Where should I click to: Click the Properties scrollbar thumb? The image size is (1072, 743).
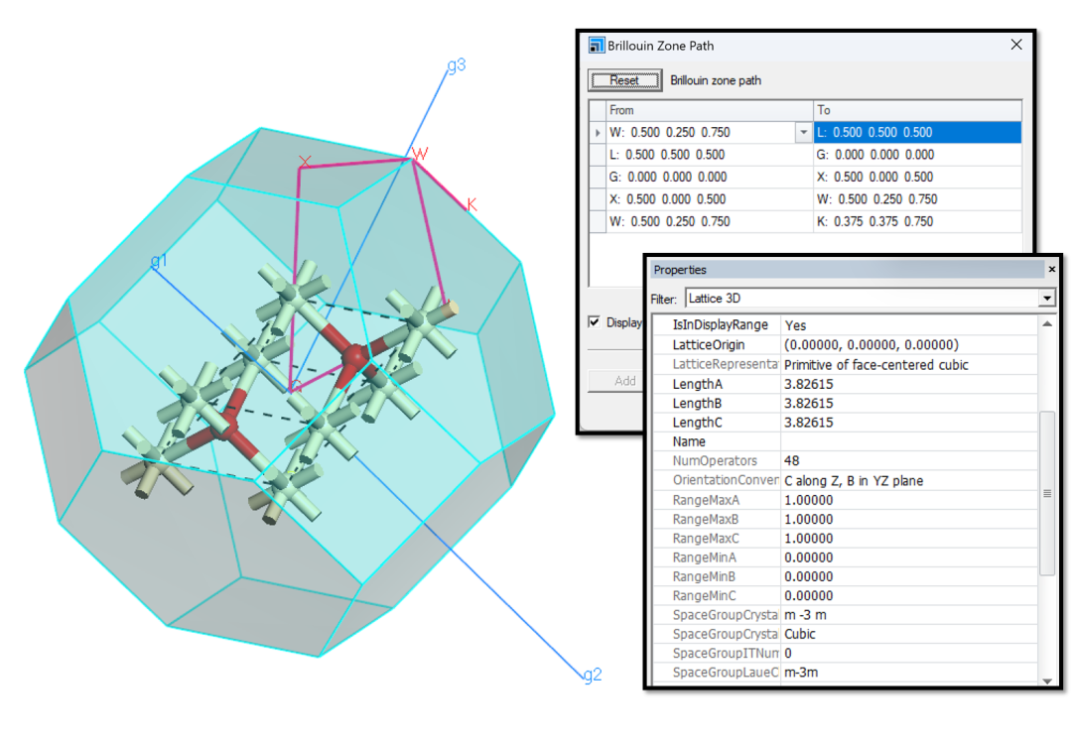[1047, 493]
